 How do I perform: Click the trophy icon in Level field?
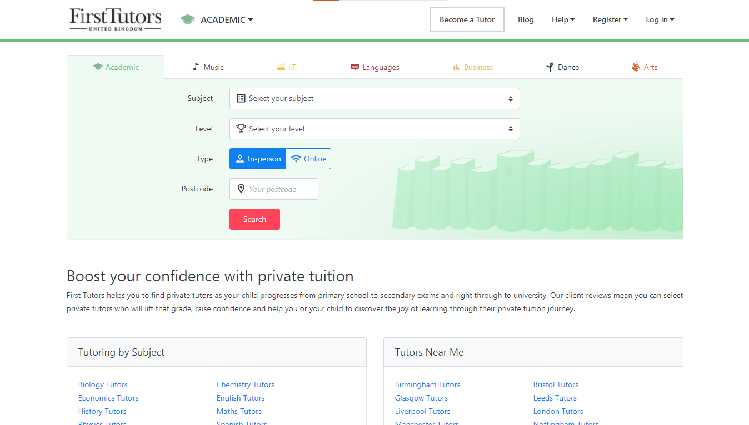241,128
